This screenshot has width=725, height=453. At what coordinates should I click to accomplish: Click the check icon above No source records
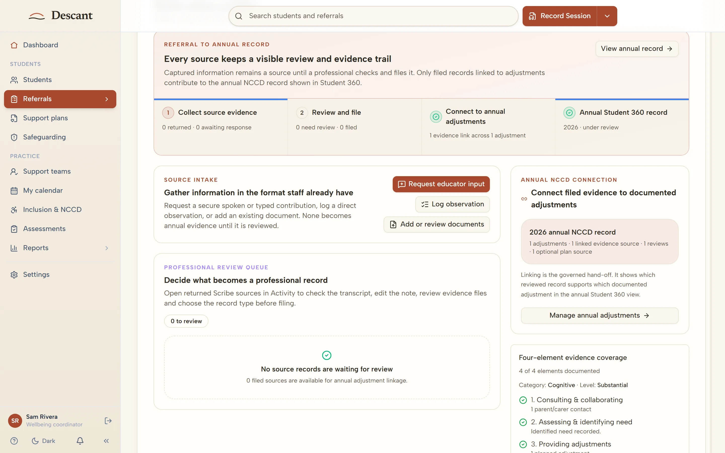[x=327, y=355]
